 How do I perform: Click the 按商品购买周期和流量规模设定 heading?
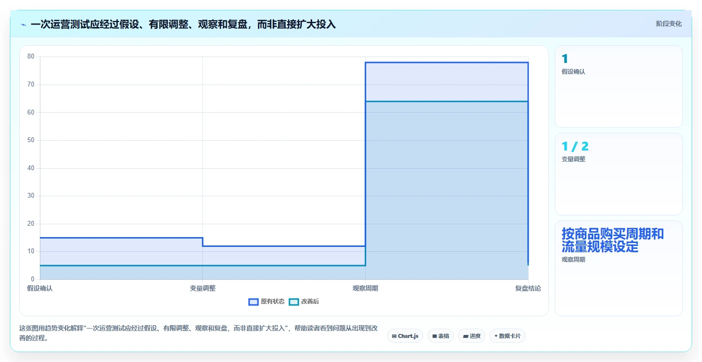click(613, 241)
